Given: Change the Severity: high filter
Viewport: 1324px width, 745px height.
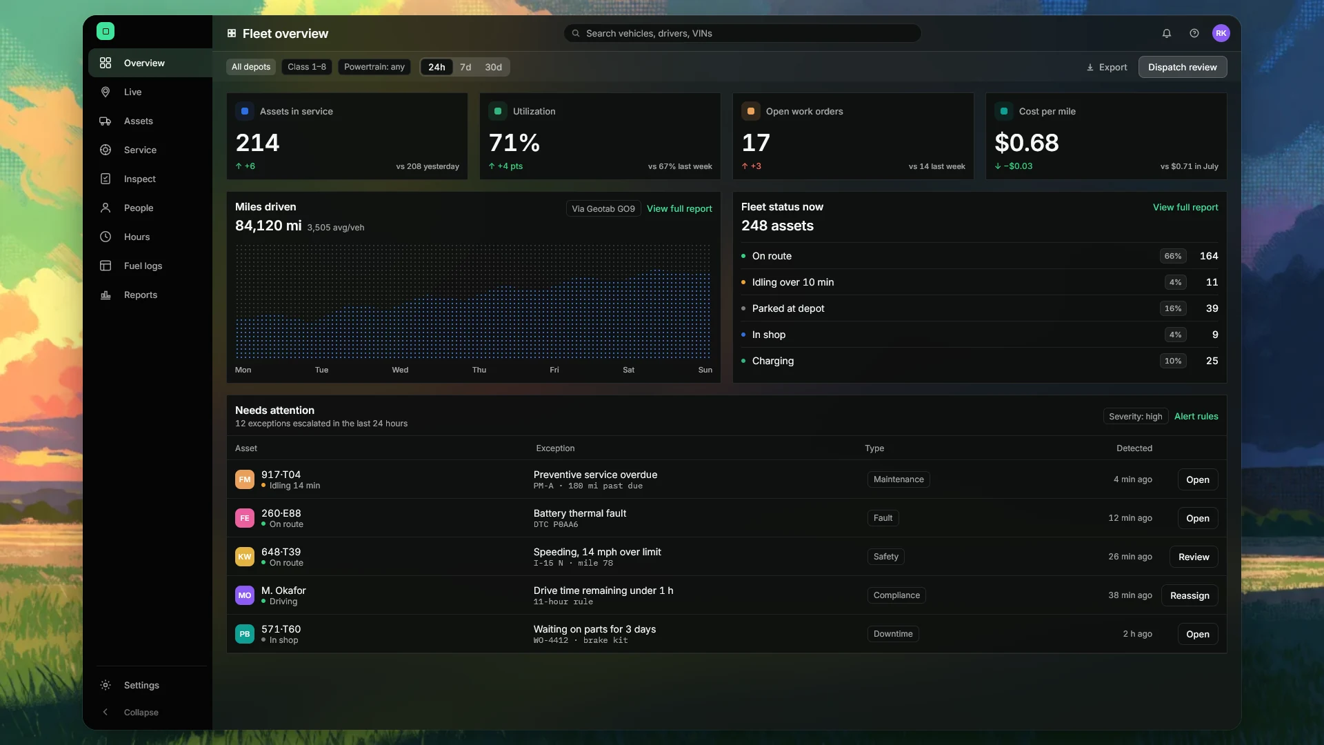Looking at the screenshot, I should tap(1135, 416).
